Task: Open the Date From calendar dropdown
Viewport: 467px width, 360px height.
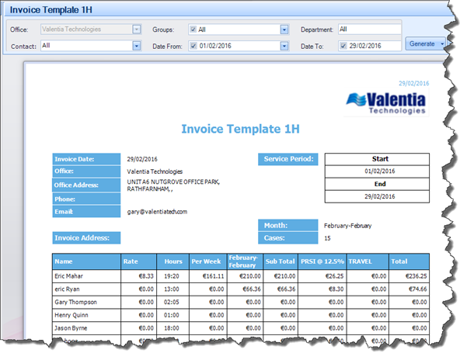Action: point(284,46)
